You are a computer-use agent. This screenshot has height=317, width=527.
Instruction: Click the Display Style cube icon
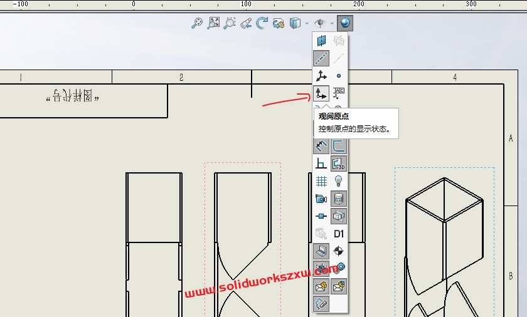click(295, 23)
